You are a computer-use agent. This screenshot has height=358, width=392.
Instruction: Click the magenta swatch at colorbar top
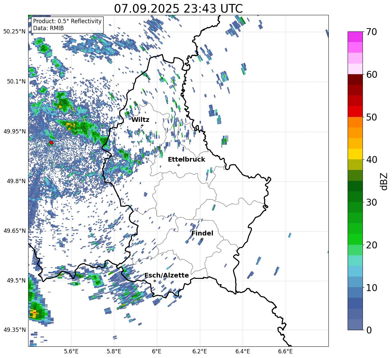(x=355, y=37)
